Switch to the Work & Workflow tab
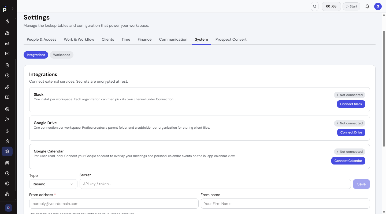The image size is (386, 214). click(79, 39)
